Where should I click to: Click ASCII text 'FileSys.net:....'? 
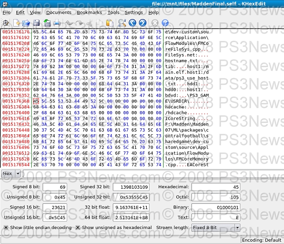[x=187, y=55]
